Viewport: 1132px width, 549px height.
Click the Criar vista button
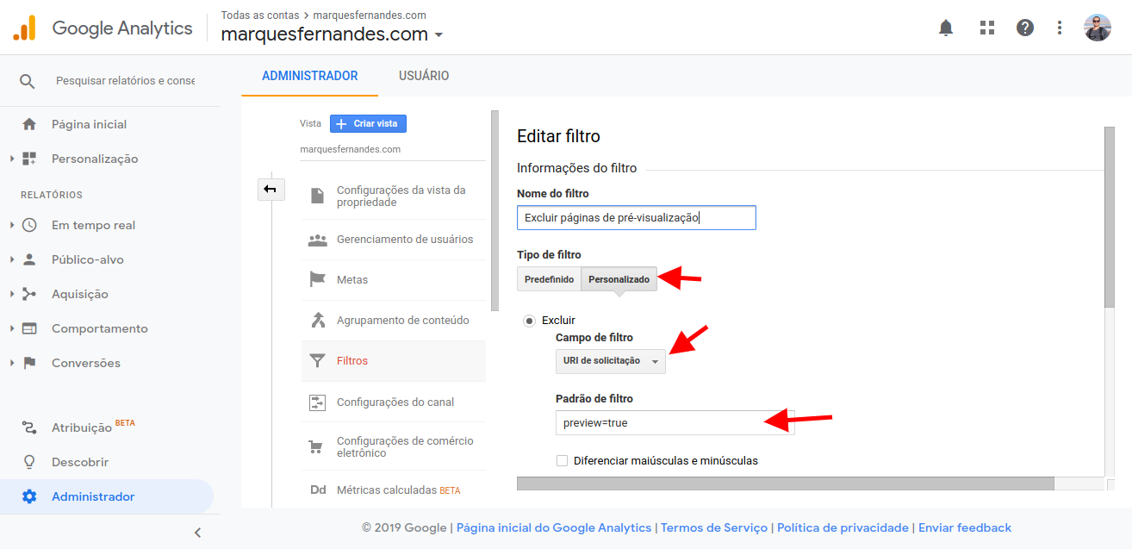coord(368,123)
